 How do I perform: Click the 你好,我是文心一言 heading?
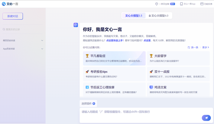[102, 29]
